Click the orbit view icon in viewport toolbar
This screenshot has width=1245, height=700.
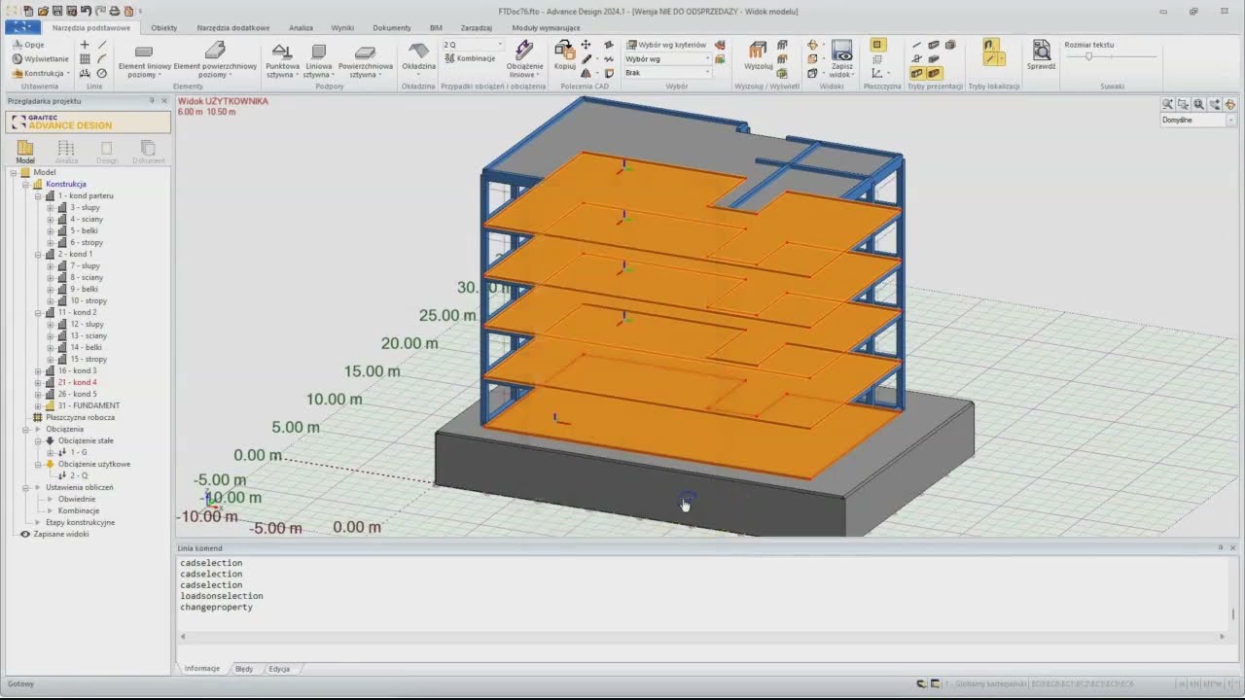pos(1229,104)
